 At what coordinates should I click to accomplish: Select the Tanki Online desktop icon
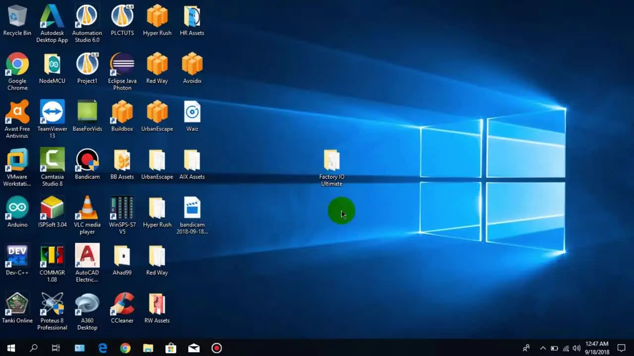point(17,309)
